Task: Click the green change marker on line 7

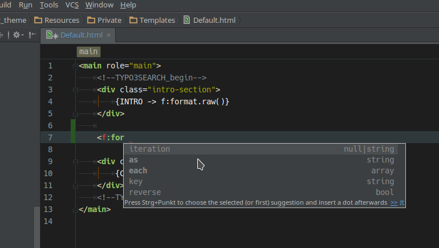Action: click(x=72, y=137)
